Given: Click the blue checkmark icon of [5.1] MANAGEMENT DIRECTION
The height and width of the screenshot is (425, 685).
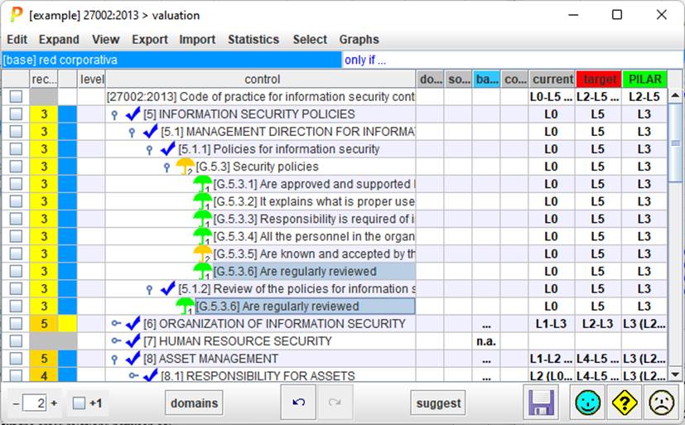Looking at the screenshot, I should pyautogui.click(x=150, y=132).
